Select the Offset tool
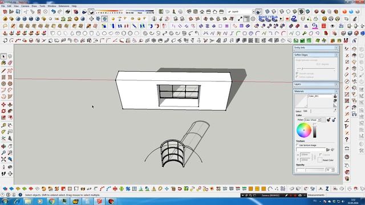The image size is (365, 205). pyautogui.click(x=10, y=118)
